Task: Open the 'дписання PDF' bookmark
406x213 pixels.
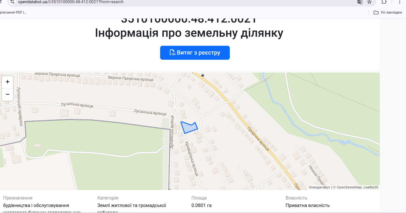Action: (13, 12)
